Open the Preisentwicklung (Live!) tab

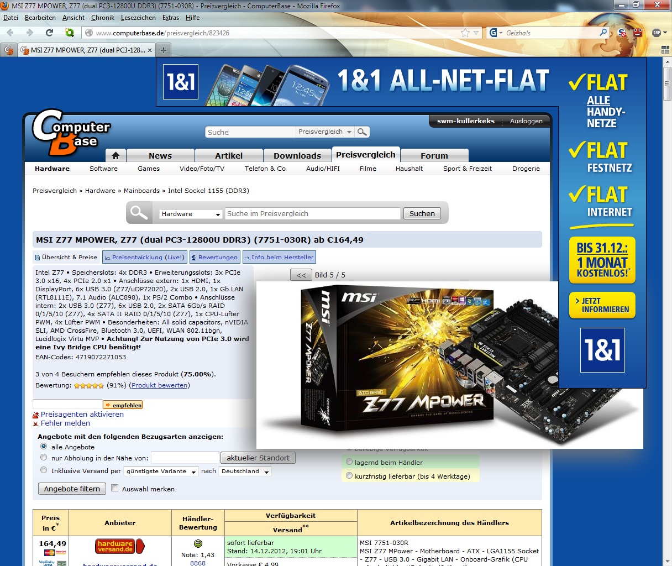coord(144,257)
